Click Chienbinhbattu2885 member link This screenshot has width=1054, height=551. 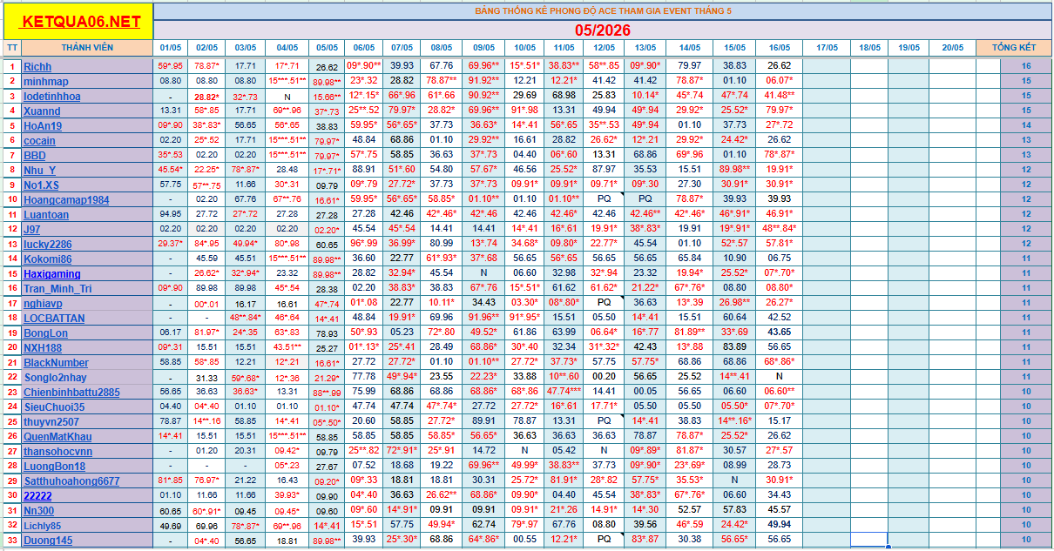tap(71, 392)
